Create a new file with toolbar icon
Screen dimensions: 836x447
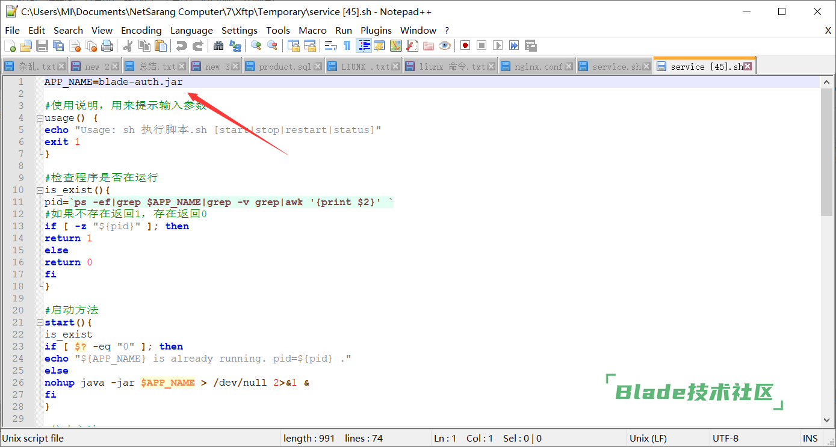coord(10,46)
